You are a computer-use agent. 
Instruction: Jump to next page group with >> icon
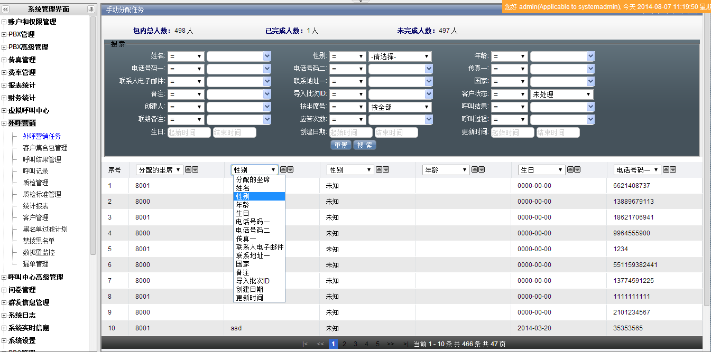390,344
